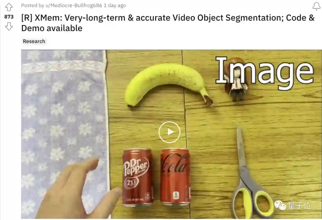322x220 pixels.
Task: Click the Coca-Cola can in video
Action: tap(175, 177)
